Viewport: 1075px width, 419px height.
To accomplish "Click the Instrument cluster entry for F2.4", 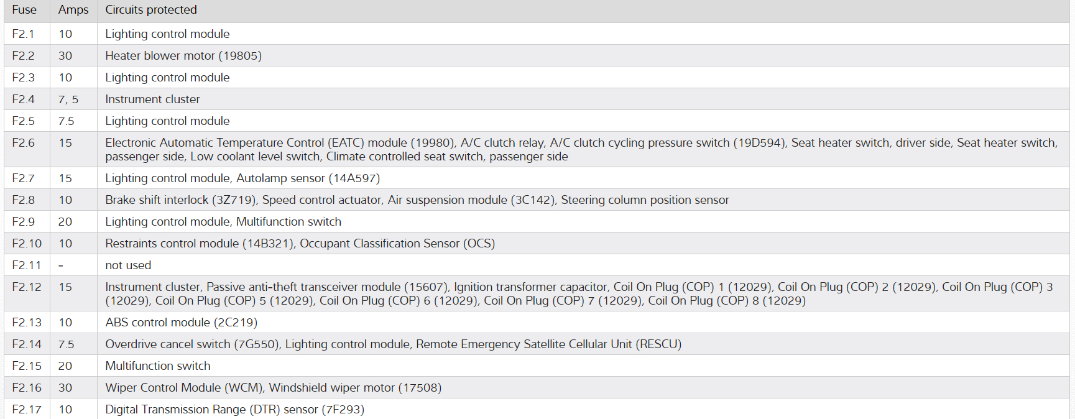I will tap(152, 99).
